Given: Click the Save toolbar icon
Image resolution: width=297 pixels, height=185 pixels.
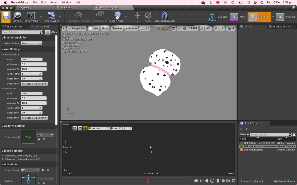Looking at the screenshot, I should (x=6, y=16).
